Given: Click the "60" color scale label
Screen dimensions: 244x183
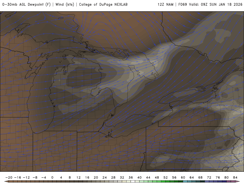Looking at the screenshot, I should click(183, 178).
